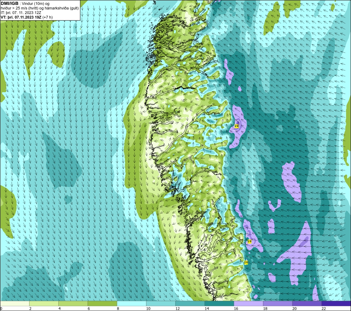
Task: Click the scale value "0"
Action: point(1,309)
